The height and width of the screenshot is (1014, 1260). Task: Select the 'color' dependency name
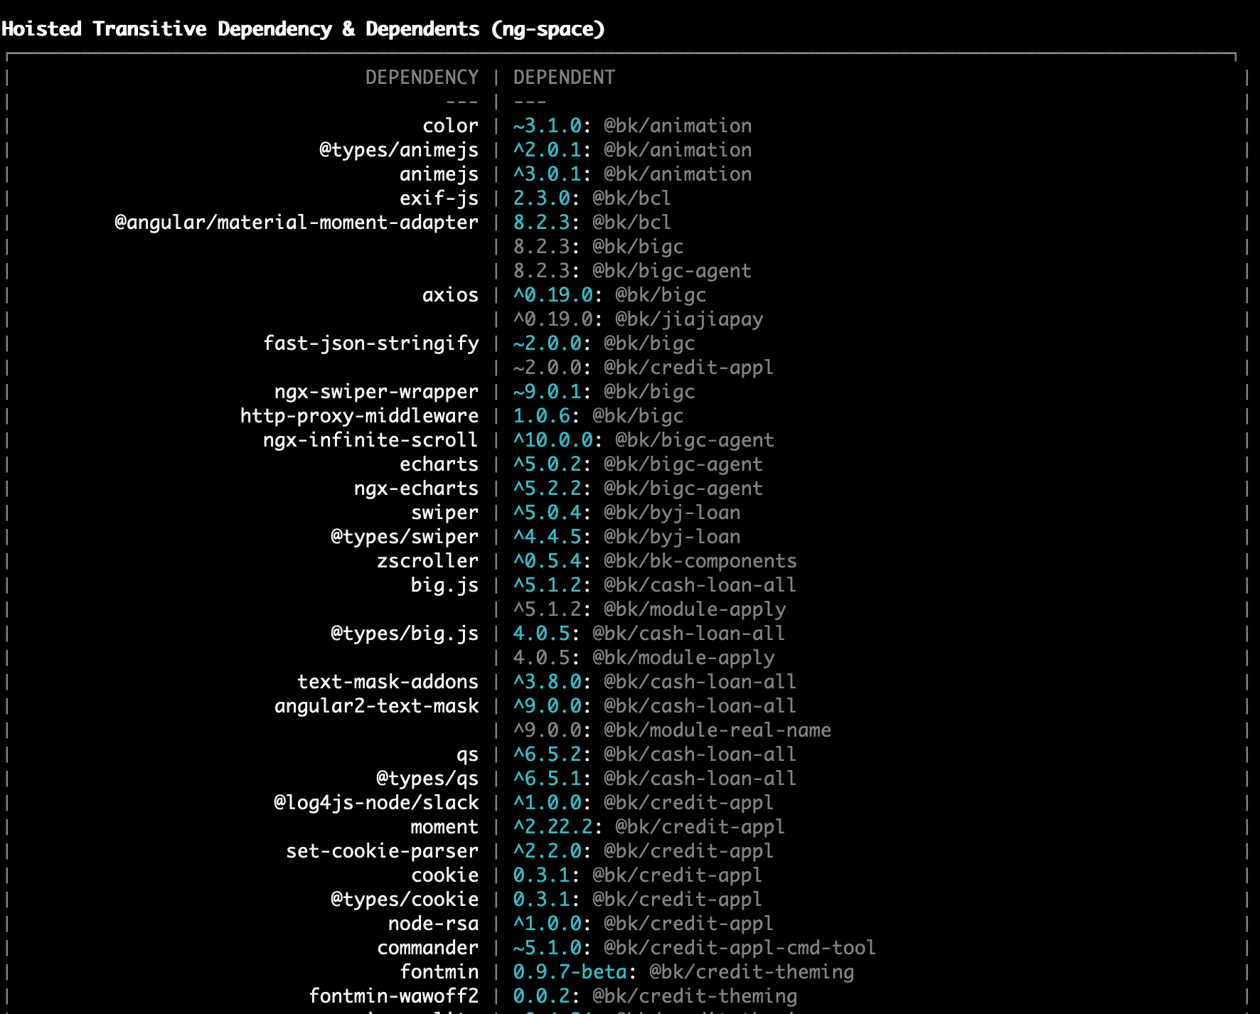click(450, 126)
